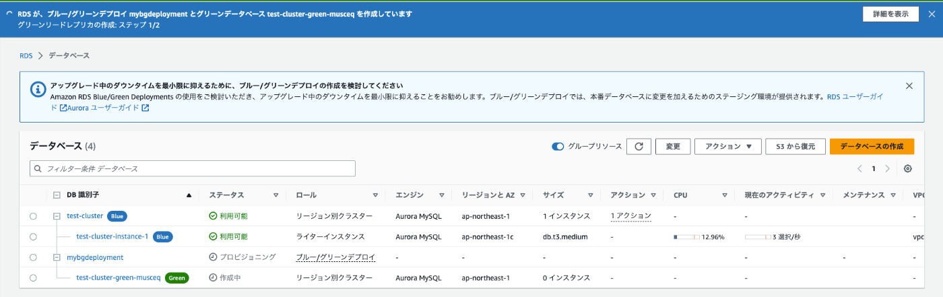The height and width of the screenshot is (297, 943).
Task: Click データベースの作成 button
Action: pyautogui.click(x=872, y=146)
